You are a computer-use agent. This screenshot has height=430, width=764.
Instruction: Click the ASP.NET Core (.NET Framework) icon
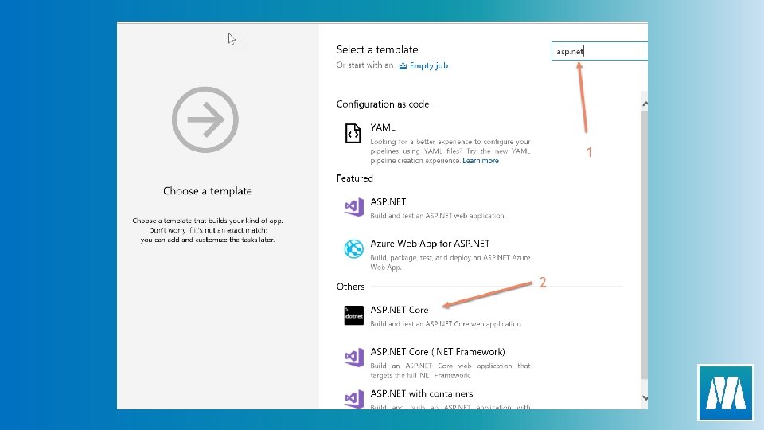coord(354,358)
